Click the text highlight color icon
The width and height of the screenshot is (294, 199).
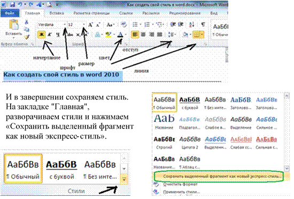[109, 35]
